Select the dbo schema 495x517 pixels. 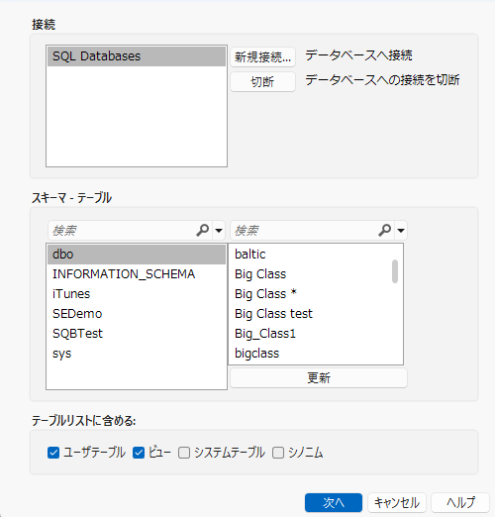(x=137, y=255)
